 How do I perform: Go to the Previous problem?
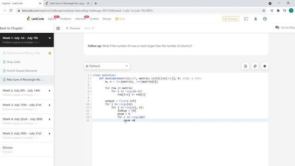pos(73,28)
